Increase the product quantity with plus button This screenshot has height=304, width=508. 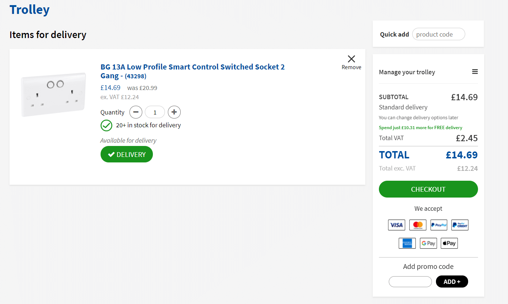click(x=174, y=112)
